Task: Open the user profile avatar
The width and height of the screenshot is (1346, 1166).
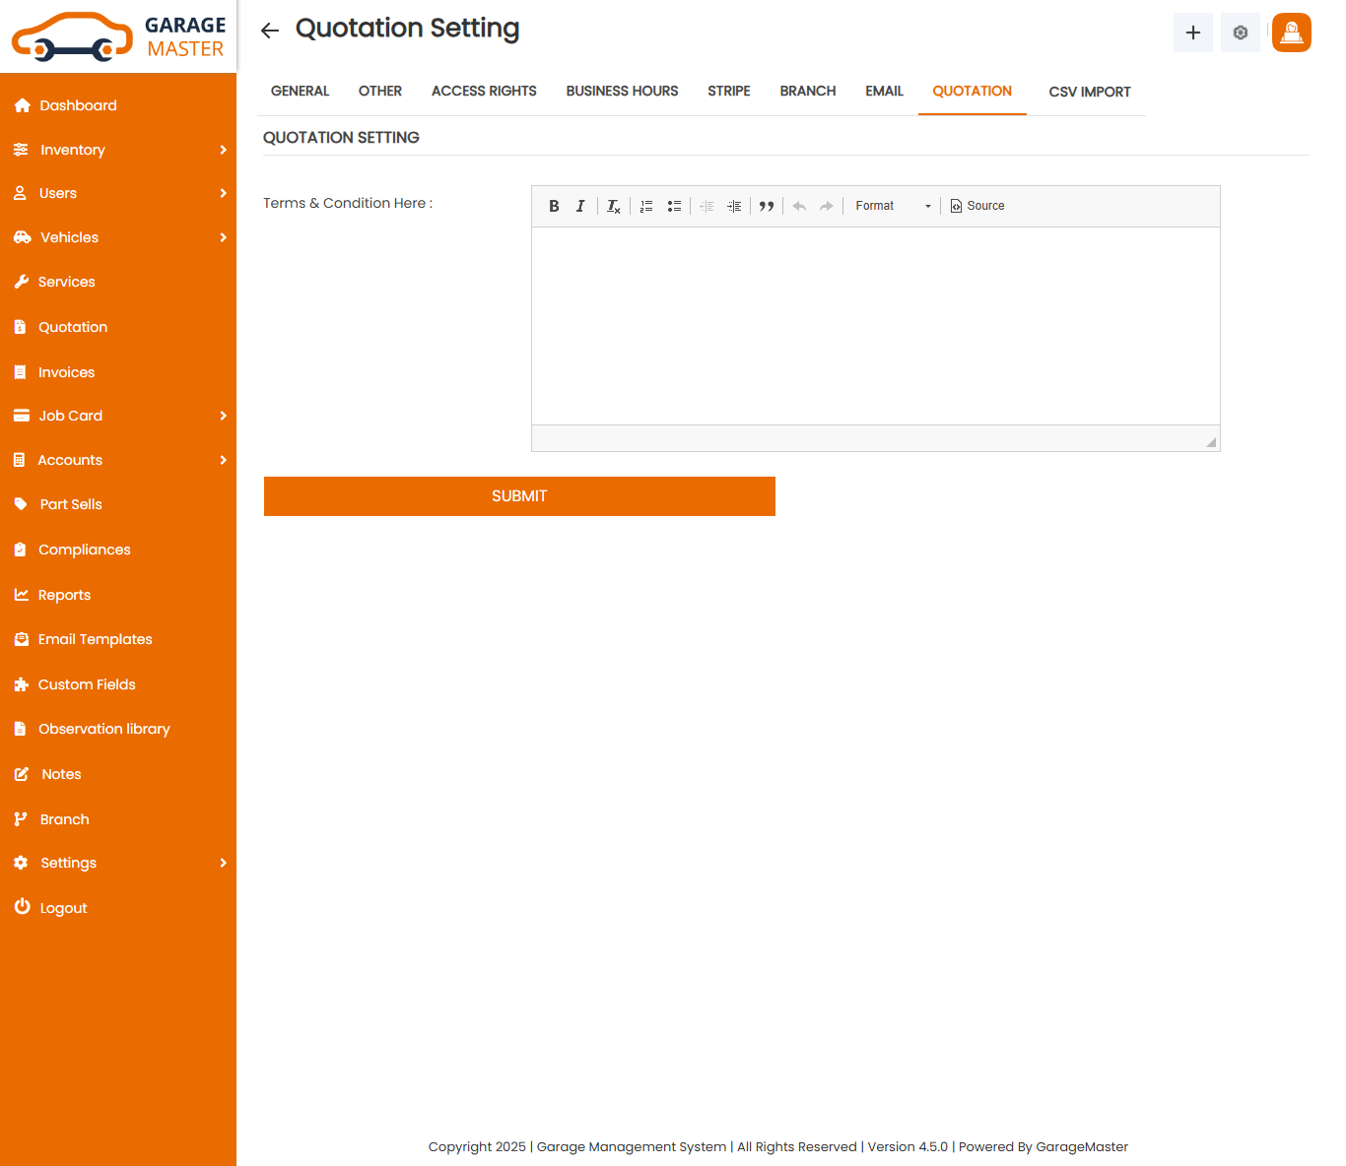Action: pyautogui.click(x=1291, y=32)
